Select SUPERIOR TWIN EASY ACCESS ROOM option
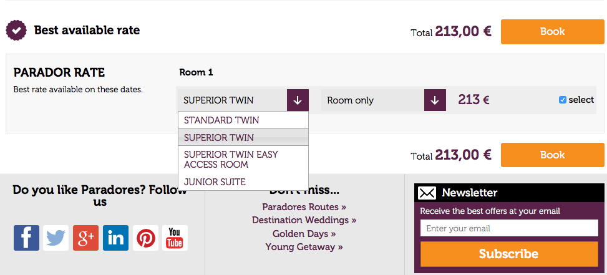 point(243,160)
